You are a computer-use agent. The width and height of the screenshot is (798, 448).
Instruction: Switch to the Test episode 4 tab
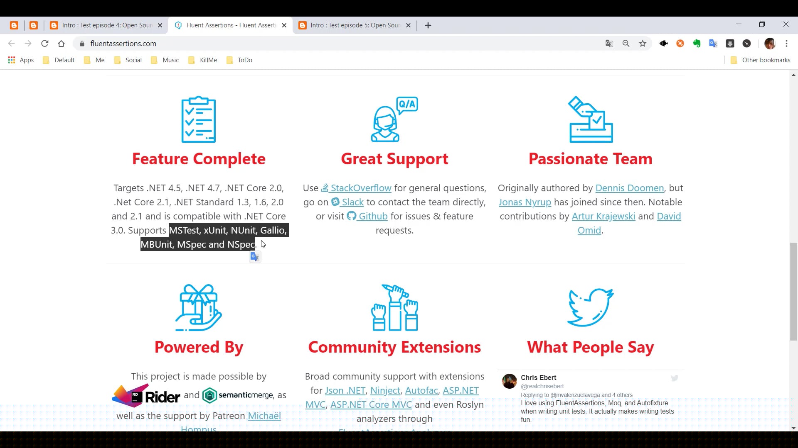coord(106,25)
